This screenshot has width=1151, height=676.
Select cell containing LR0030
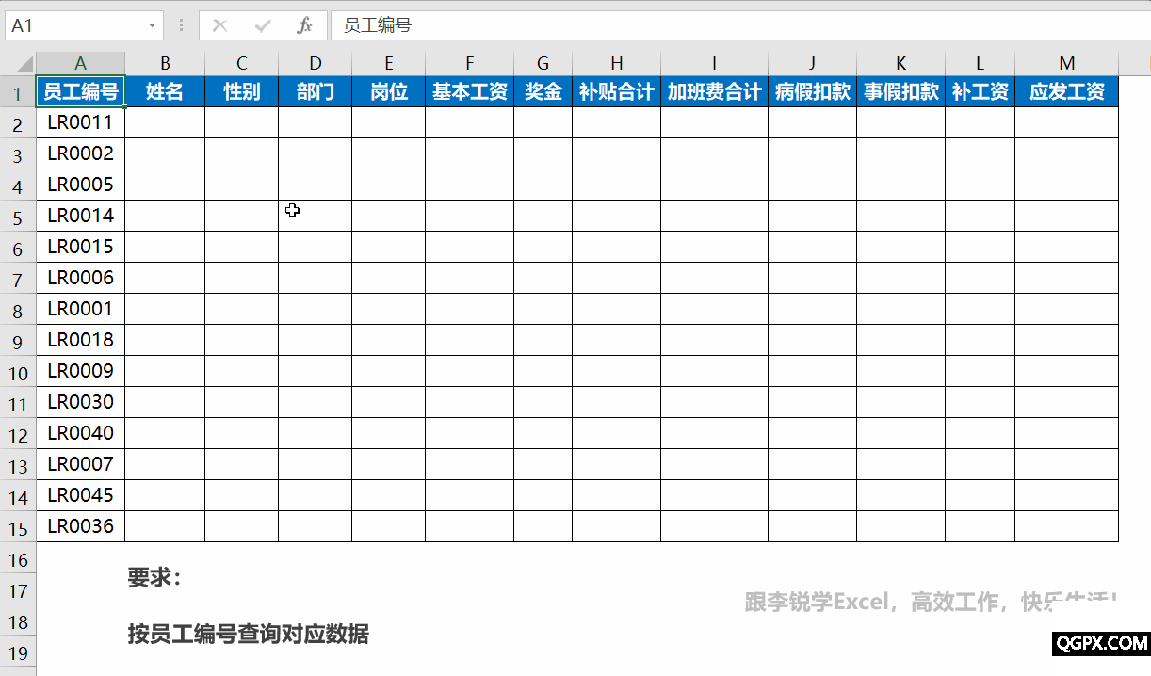point(80,402)
